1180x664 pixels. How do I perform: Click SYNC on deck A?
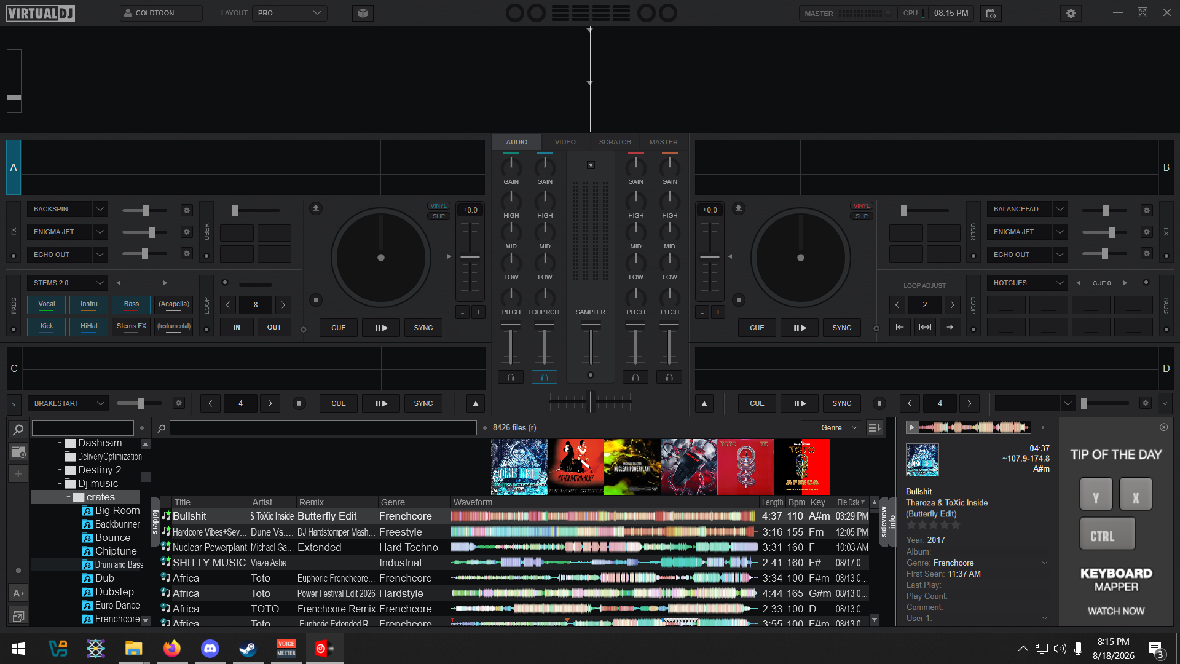click(423, 328)
